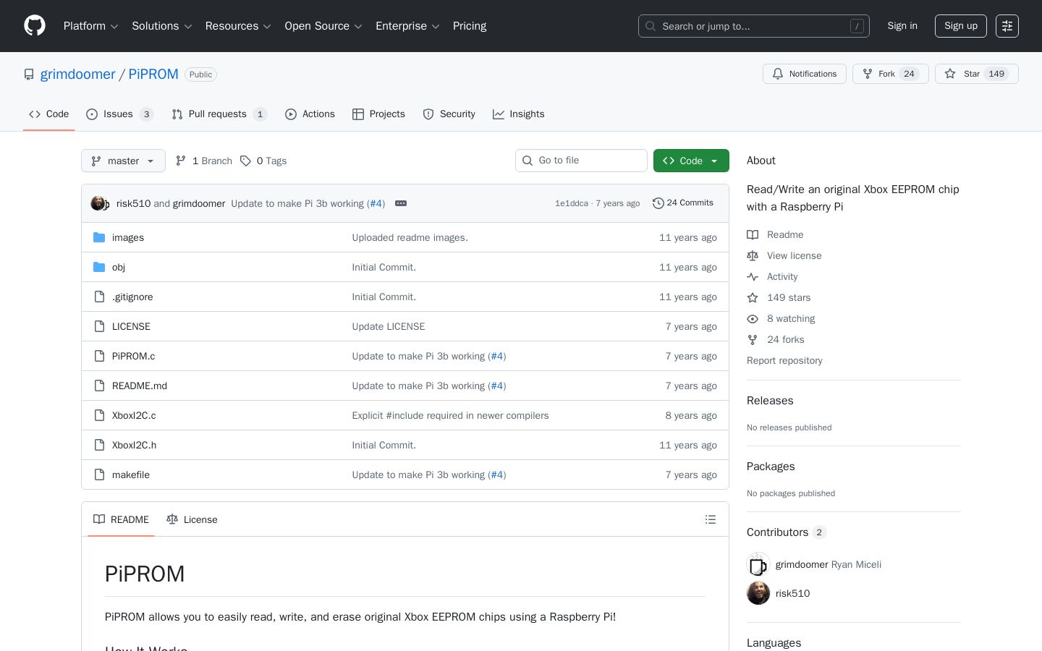Open the Resources dropdown

click(238, 26)
